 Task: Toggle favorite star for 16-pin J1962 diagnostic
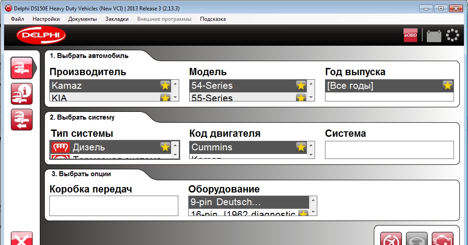click(303, 213)
